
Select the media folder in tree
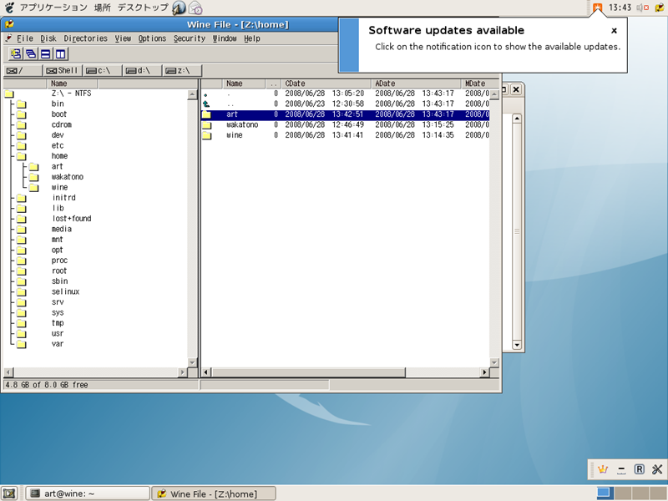tap(61, 229)
